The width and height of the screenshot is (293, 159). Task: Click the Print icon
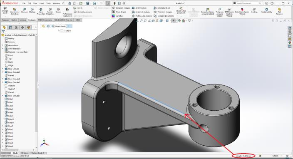(94, 3)
